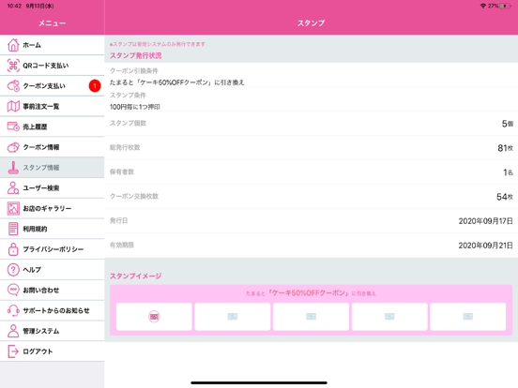The width and height of the screenshot is (518, 388).
Task: Tap ログアウト menu item
Action: pyautogui.click(x=53, y=351)
